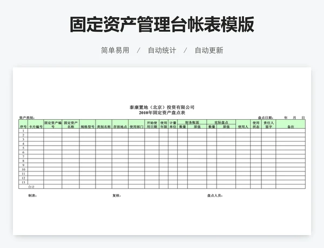
Task: Click row number 2 cell
Action: click(23, 135)
